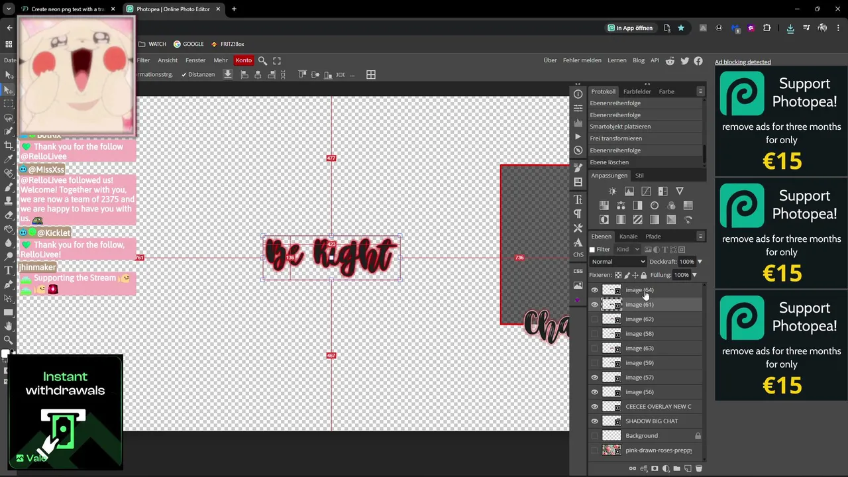Open the 'Ad blocking detected' link
848x477 pixels.
coord(743,62)
